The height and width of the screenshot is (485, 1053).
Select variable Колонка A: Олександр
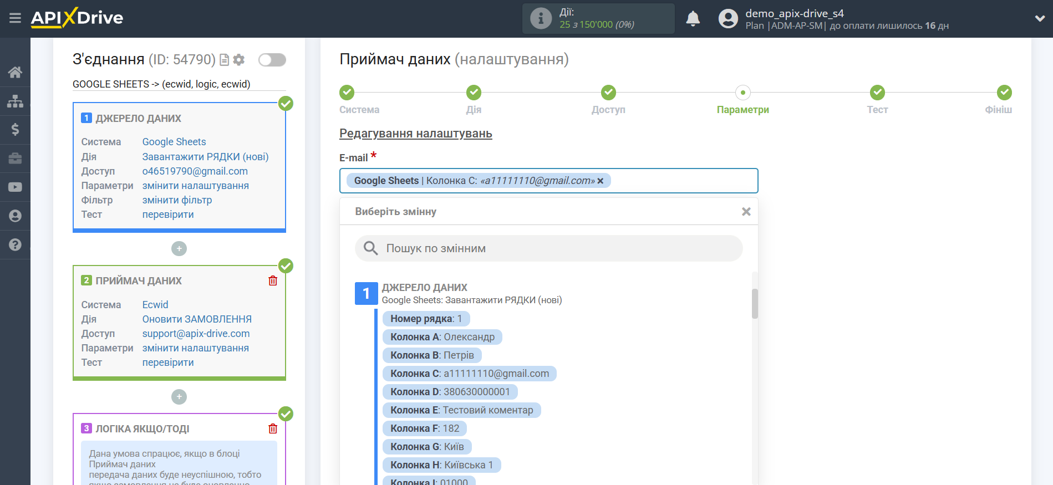[442, 337]
